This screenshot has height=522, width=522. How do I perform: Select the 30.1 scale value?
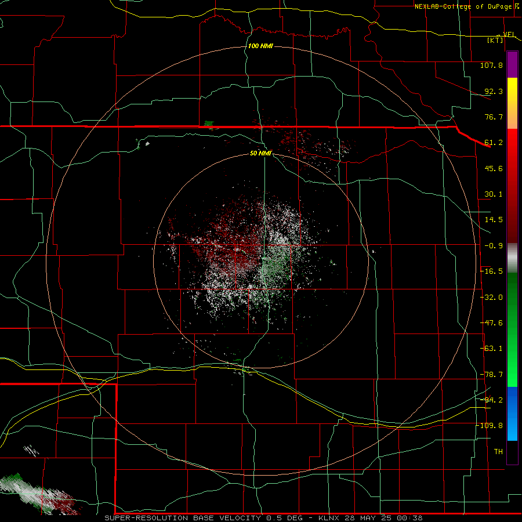[x=494, y=194]
